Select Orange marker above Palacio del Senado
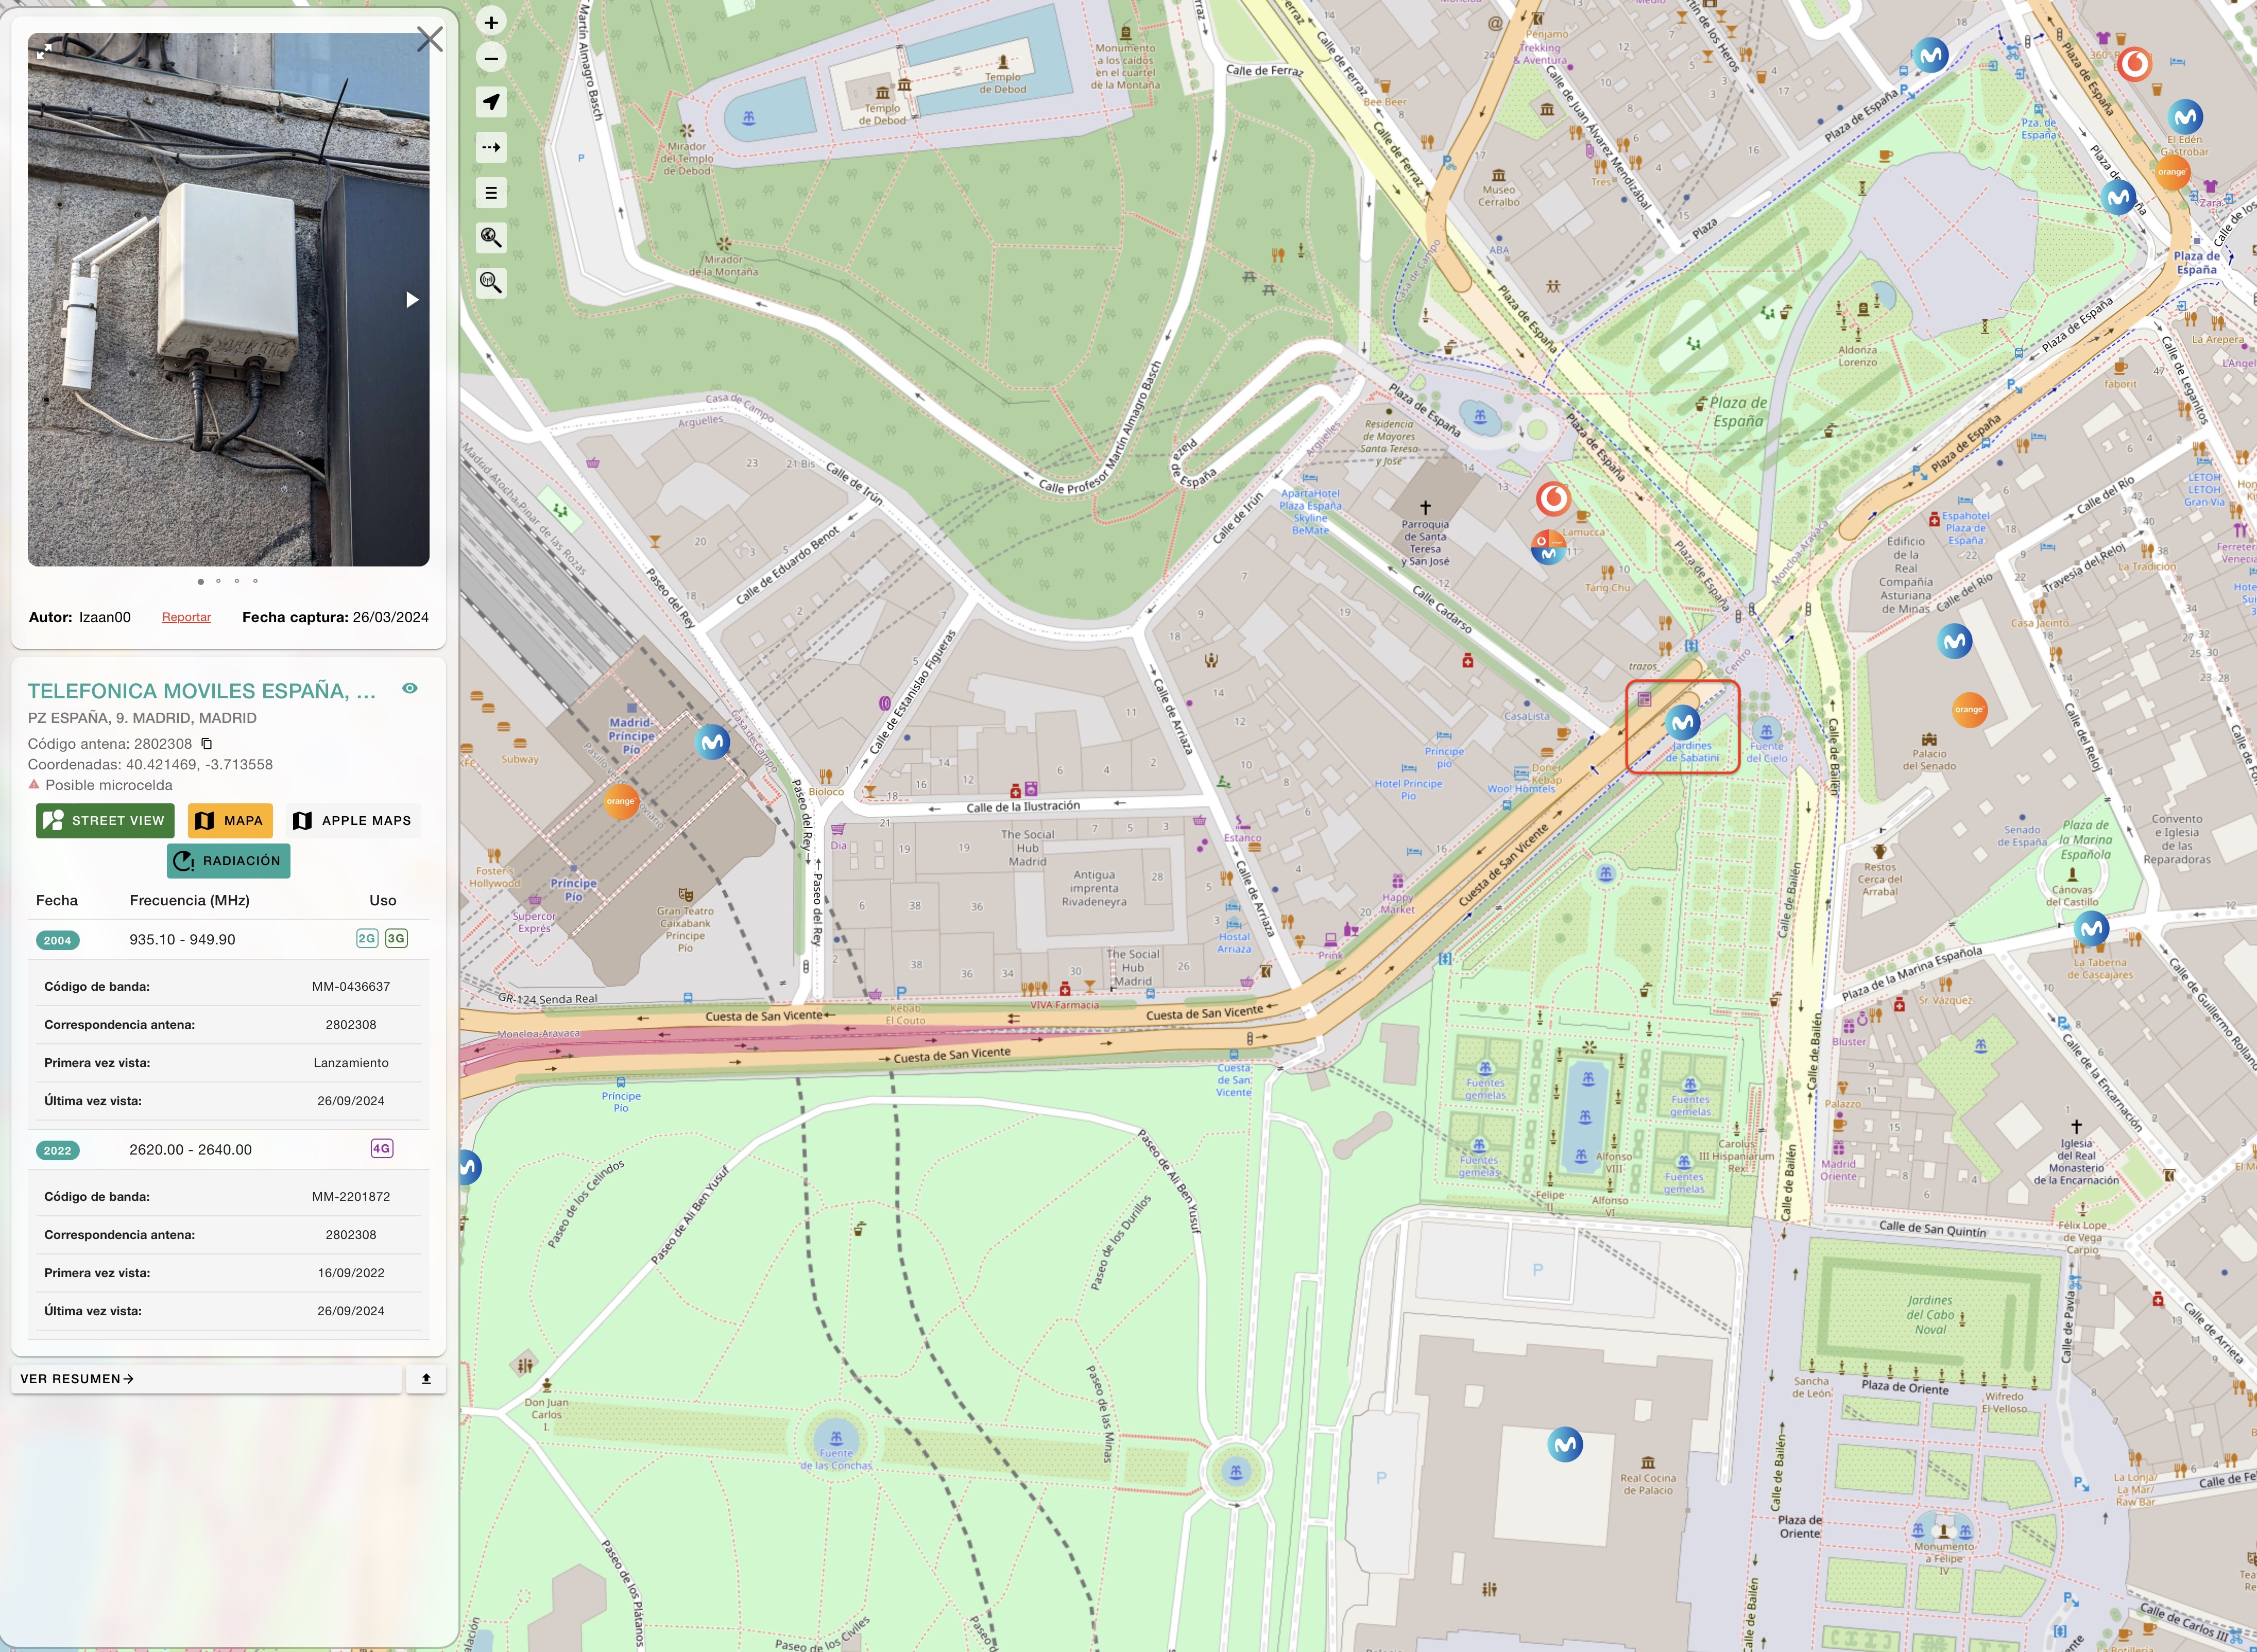Screen dimensions: 2257x1652 click(x=1969, y=710)
